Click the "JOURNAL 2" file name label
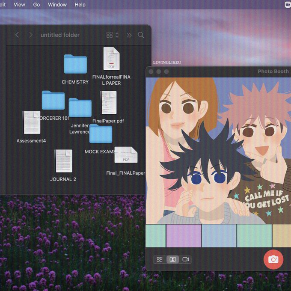 (x=63, y=179)
